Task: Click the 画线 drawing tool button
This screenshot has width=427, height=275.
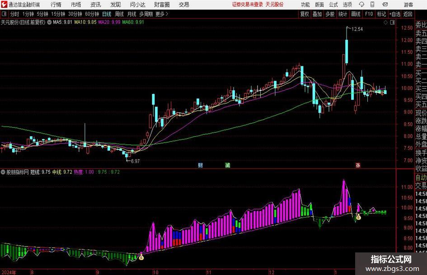Action: point(356,14)
